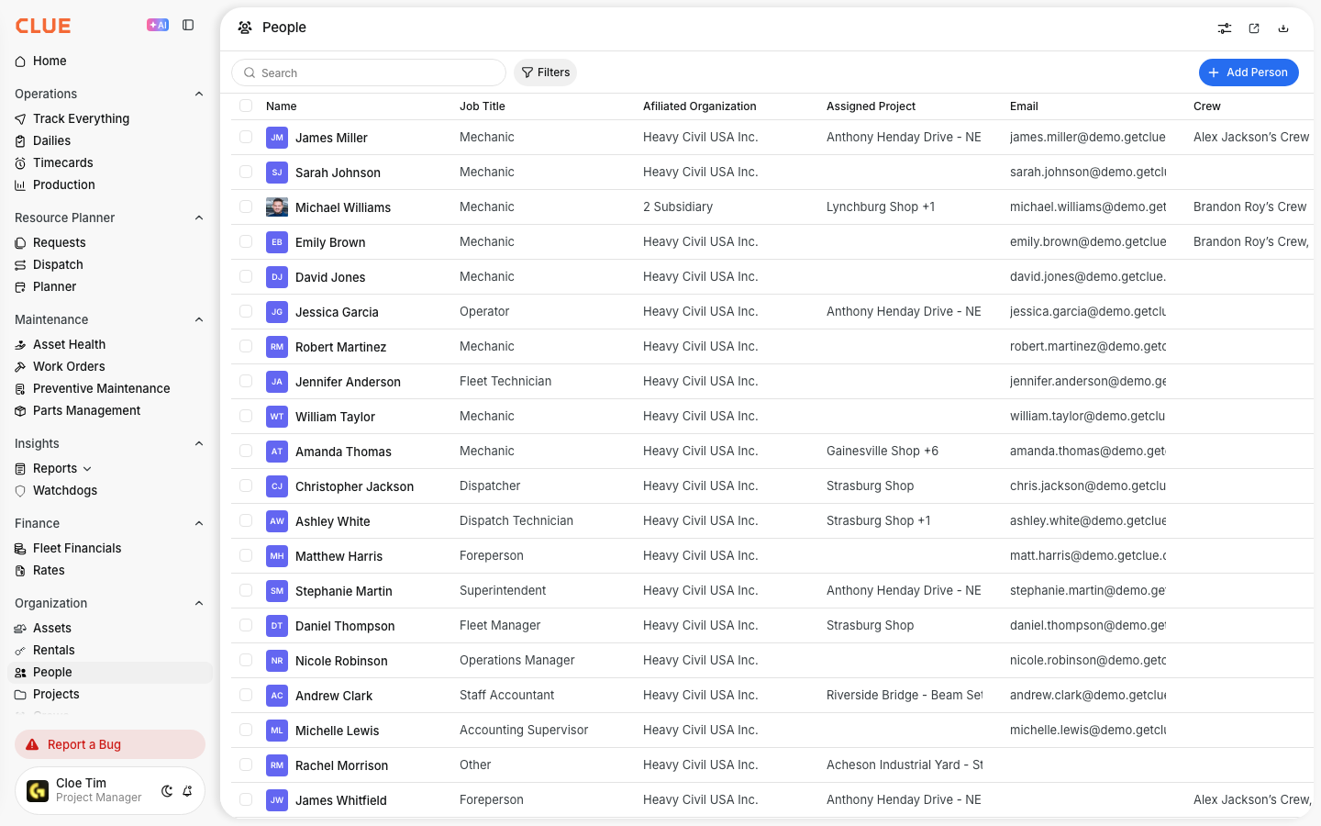The image size is (1321, 826).
Task: Open Parts Management page
Action: [86, 410]
